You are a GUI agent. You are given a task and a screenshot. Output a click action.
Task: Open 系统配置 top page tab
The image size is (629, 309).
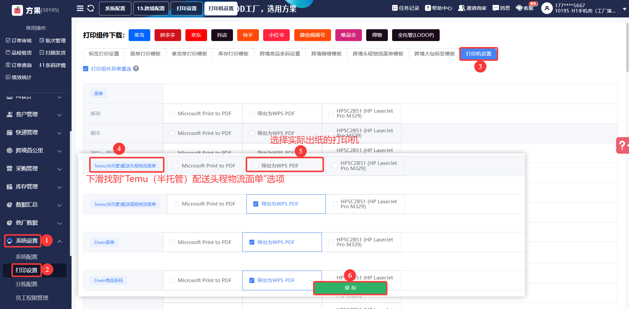point(115,9)
